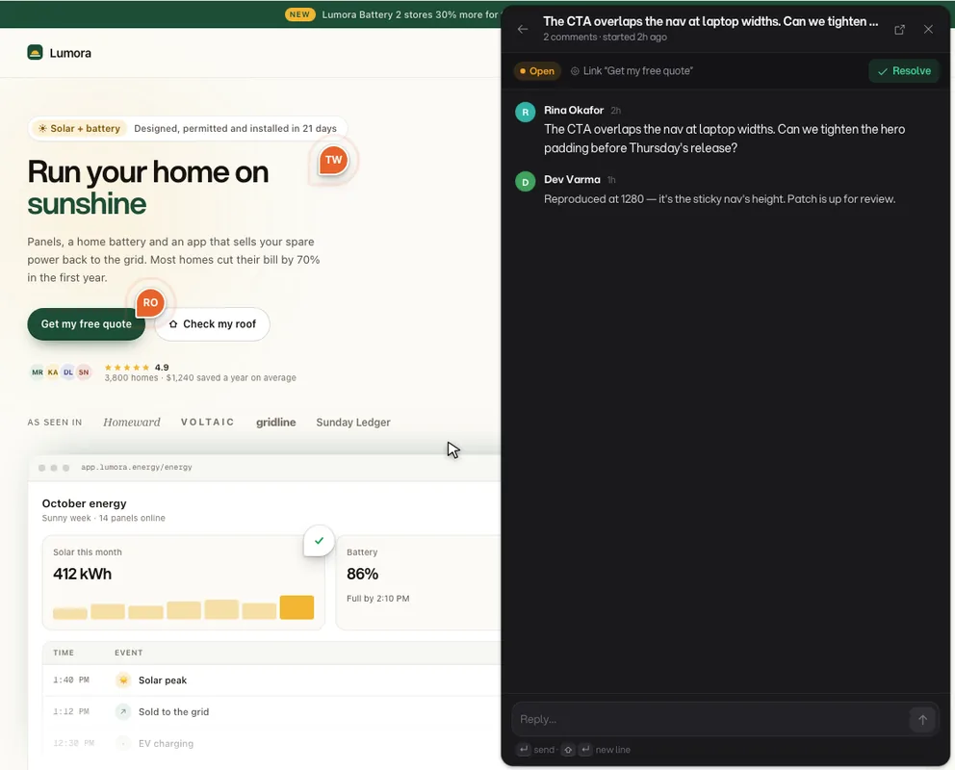Click the SN customer avatar
955x770 pixels.
click(84, 372)
